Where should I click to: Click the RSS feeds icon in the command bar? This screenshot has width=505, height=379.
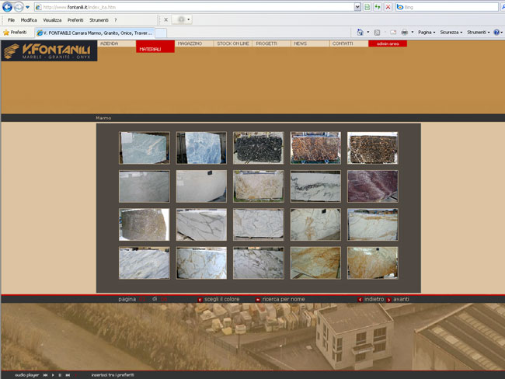click(377, 32)
